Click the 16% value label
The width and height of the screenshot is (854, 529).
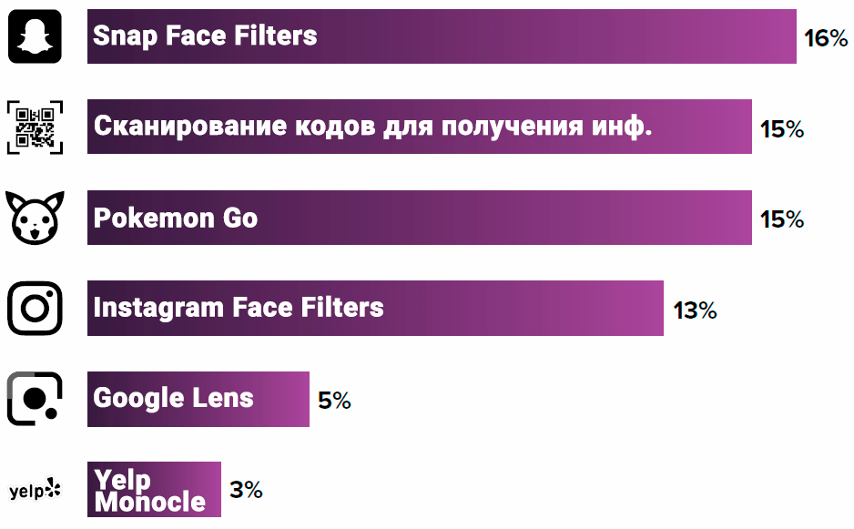click(x=826, y=38)
